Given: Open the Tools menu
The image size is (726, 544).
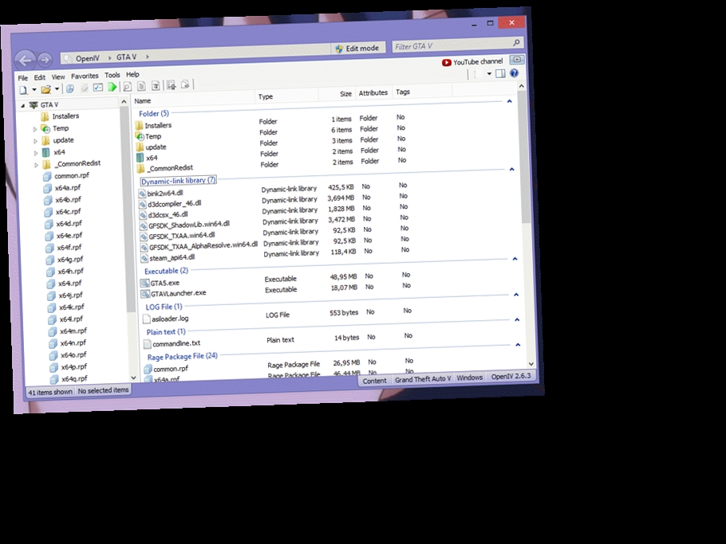Looking at the screenshot, I should 112,75.
